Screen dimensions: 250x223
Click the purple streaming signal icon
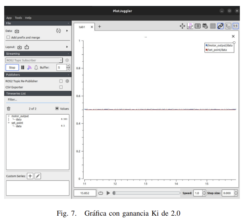pyautogui.click(x=29, y=68)
